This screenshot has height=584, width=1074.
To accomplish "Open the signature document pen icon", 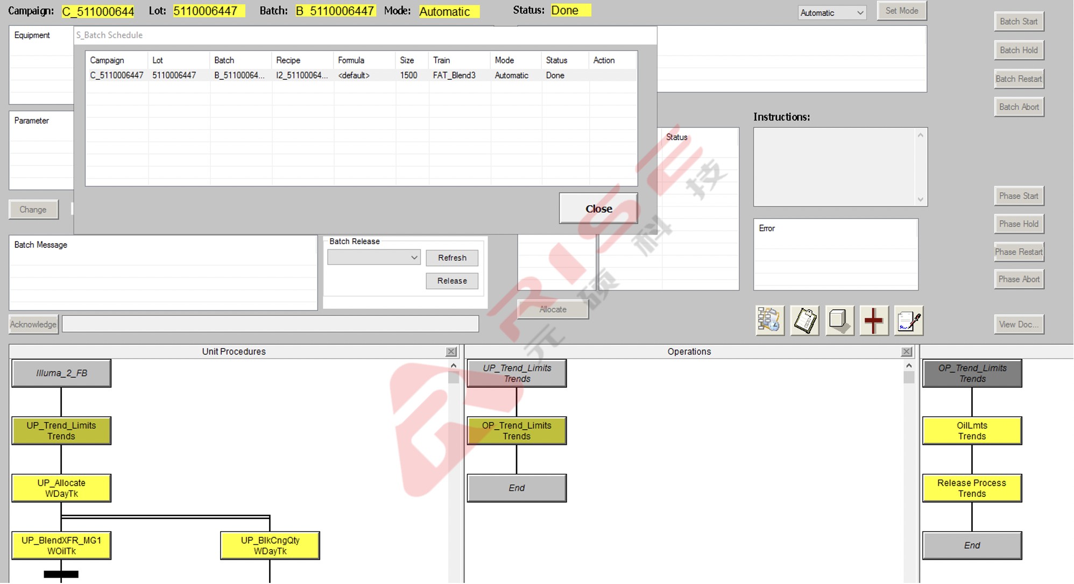I will coord(908,321).
